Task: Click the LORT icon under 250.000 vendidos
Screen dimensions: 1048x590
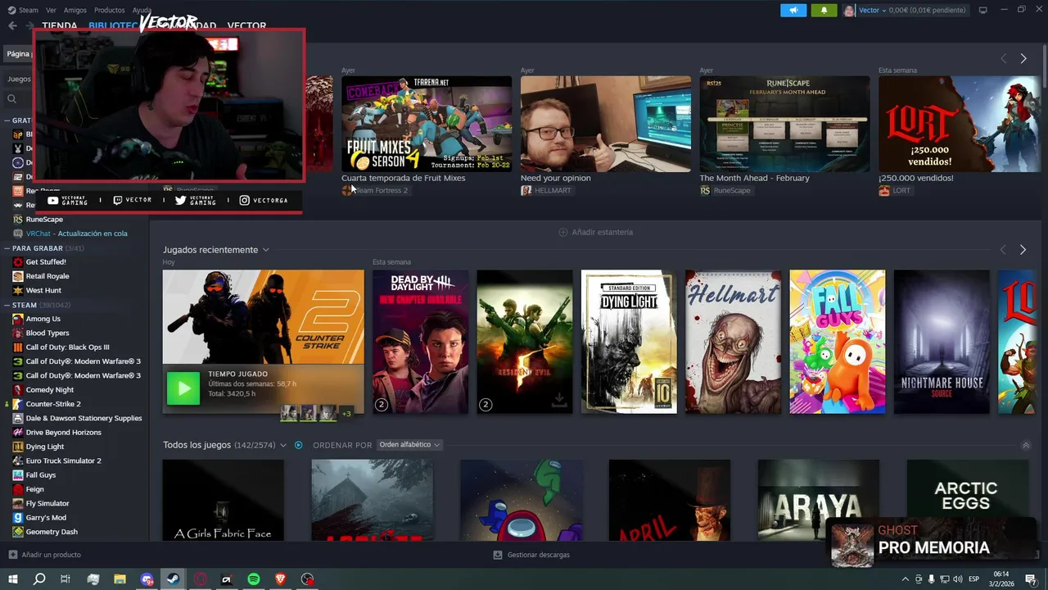Action: [884, 190]
